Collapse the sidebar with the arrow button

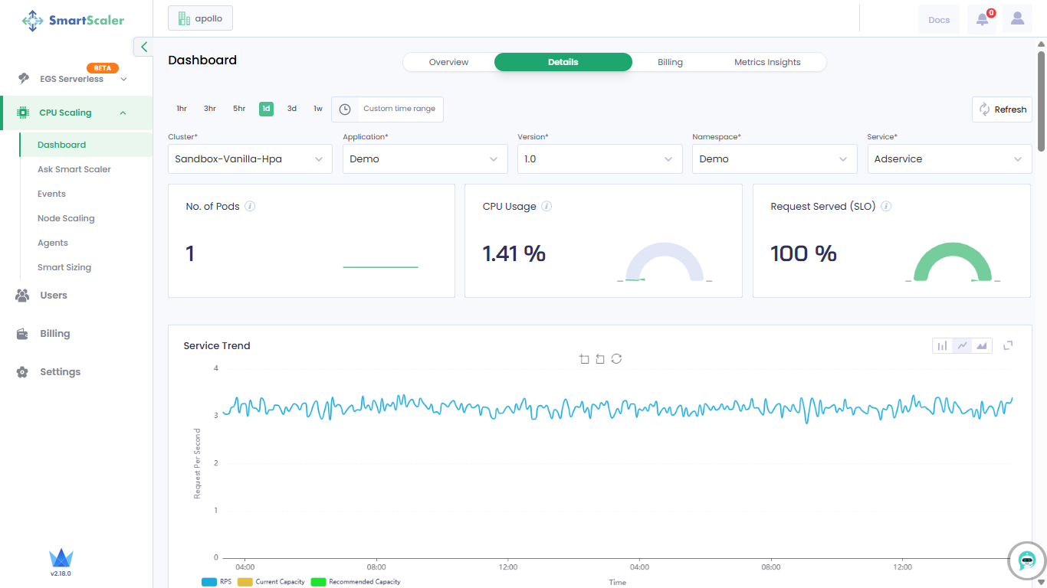pos(143,47)
